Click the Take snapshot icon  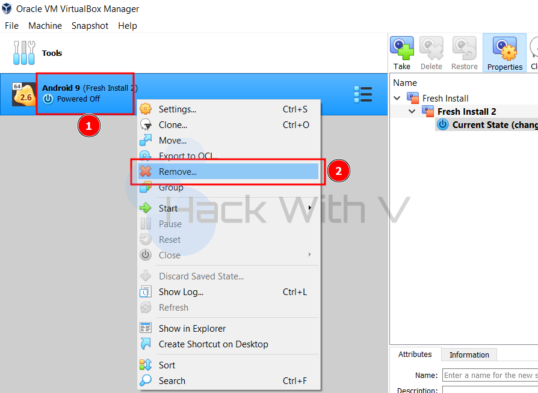(x=402, y=48)
